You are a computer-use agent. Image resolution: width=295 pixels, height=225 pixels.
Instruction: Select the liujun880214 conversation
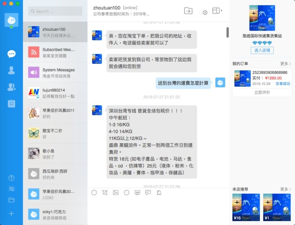tap(55, 93)
